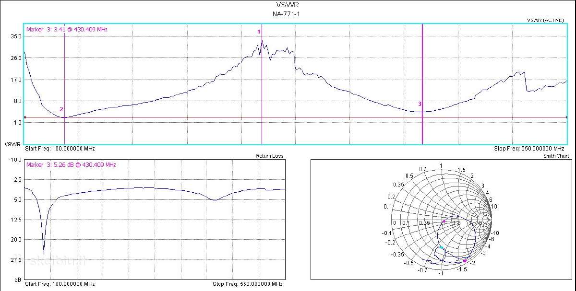Click the Return Loss plot's Start Freq label
Image resolution: width=576 pixels, height=291 pixels.
click(x=59, y=284)
